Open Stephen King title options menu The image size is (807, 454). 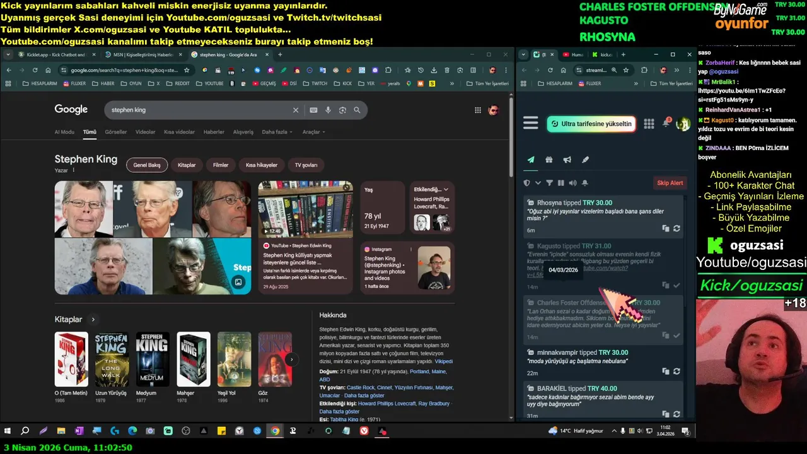pos(74,170)
